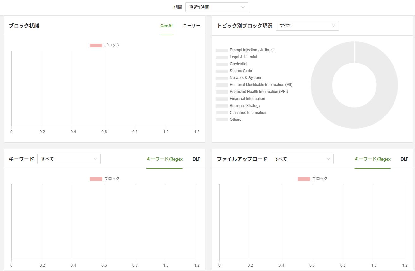Open the キーワード panel すべて dropdown
415x271 pixels.
point(69,159)
